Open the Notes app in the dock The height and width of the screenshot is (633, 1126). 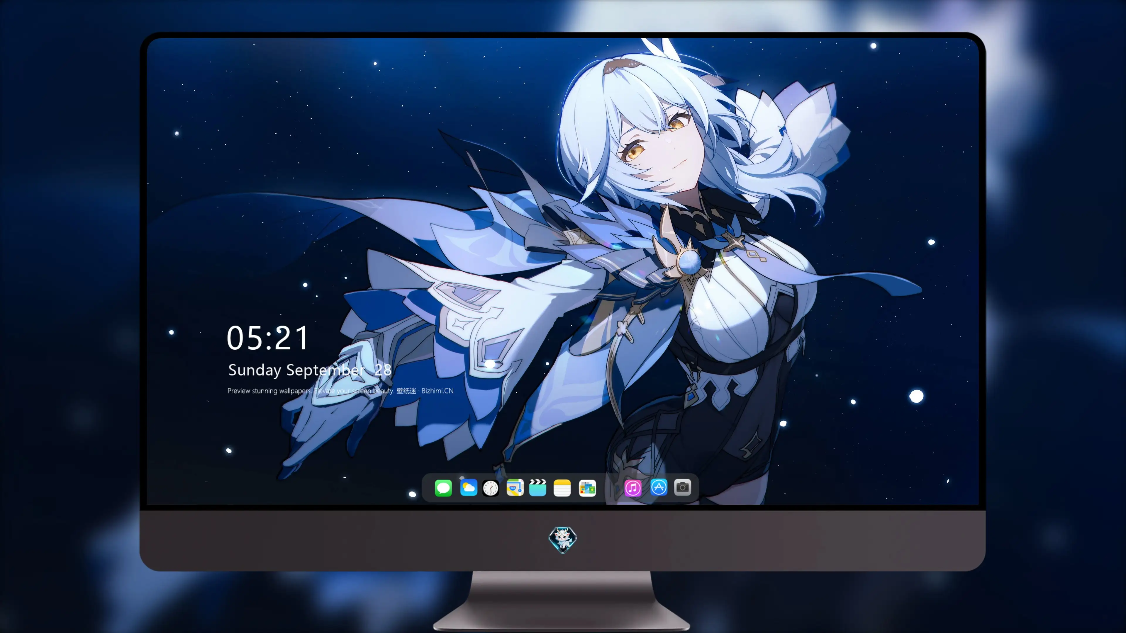[x=562, y=488]
